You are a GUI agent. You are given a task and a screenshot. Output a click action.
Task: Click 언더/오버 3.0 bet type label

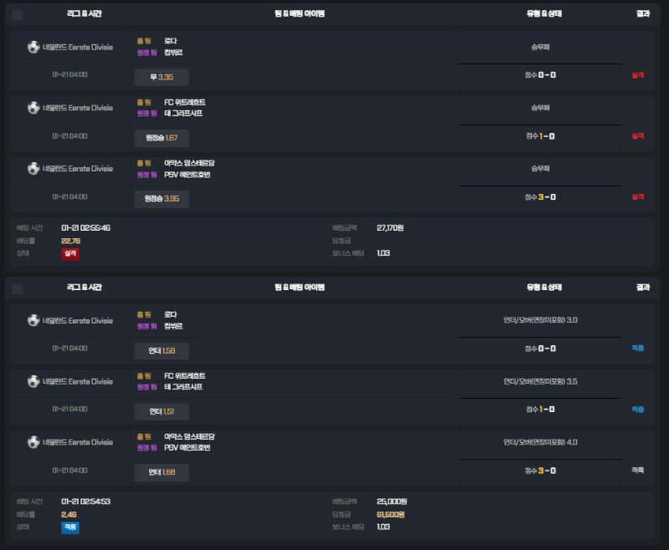pyautogui.click(x=540, y=320)
